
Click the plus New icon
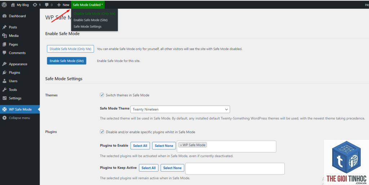59,5
